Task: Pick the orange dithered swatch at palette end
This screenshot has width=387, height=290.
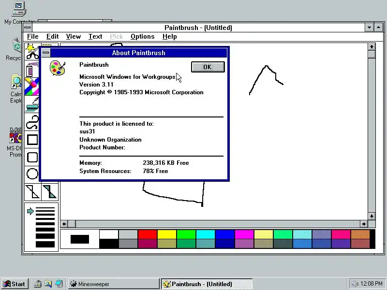Action: pyautogui.click(x=360, y=234)
